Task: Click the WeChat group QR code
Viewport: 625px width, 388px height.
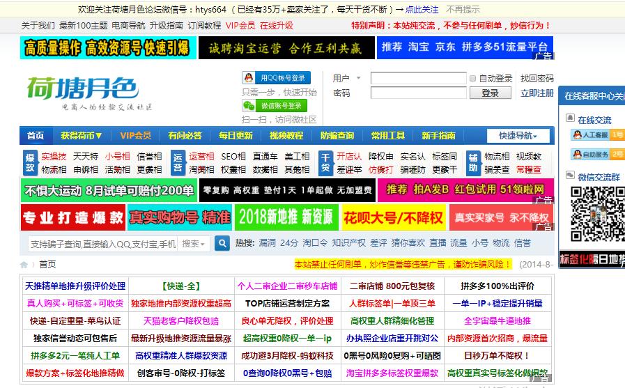Action: tap(596, 215)
